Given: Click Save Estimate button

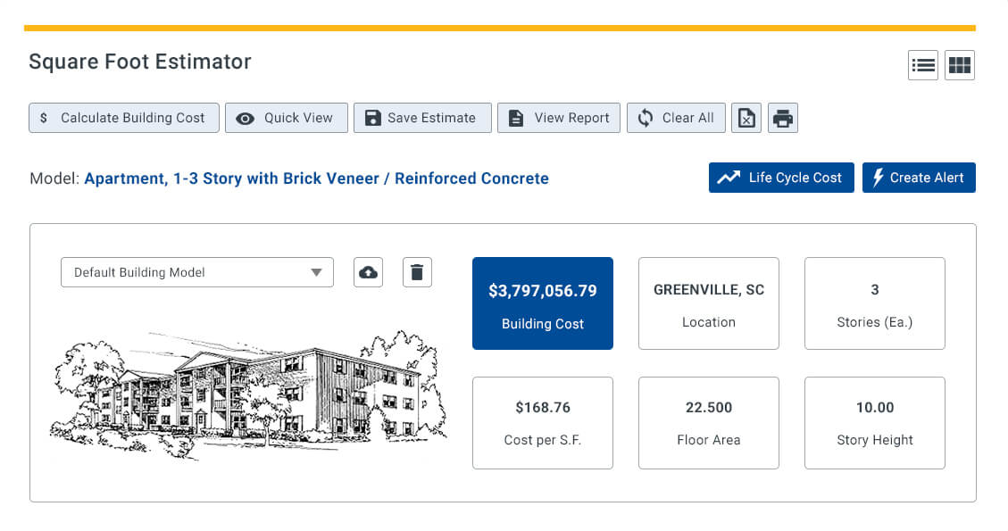Looking at the screenshot, I should [x=422, y=118].
